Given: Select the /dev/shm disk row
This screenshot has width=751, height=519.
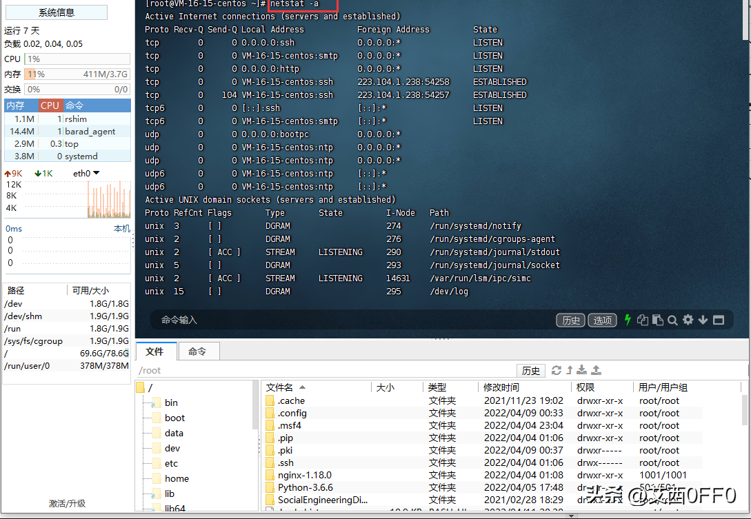Looking at the screenshot, I should tap(67, 316).
